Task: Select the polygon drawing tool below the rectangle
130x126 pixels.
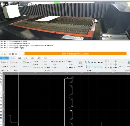Action: point(1,108)
